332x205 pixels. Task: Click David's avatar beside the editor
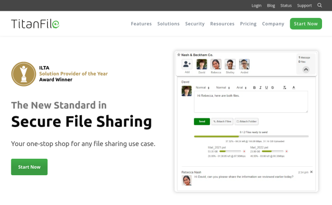(186, 91)
